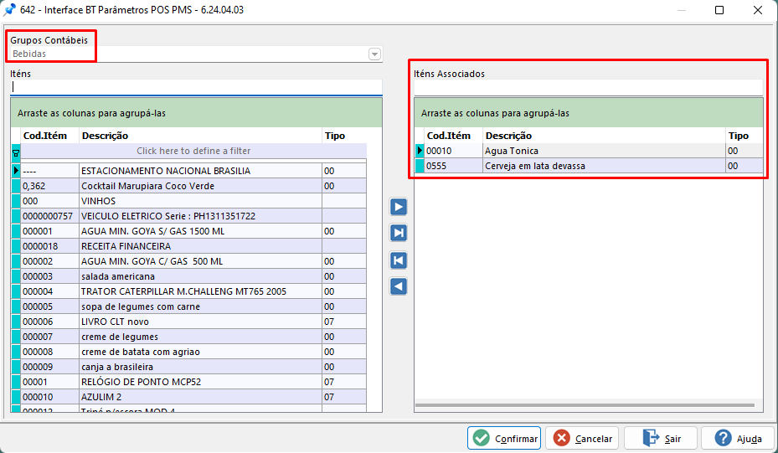Image resolution: width=778 pixels, height=453 pixels.
Task: Click code cell 0555 in associated items
Action: 454,166
